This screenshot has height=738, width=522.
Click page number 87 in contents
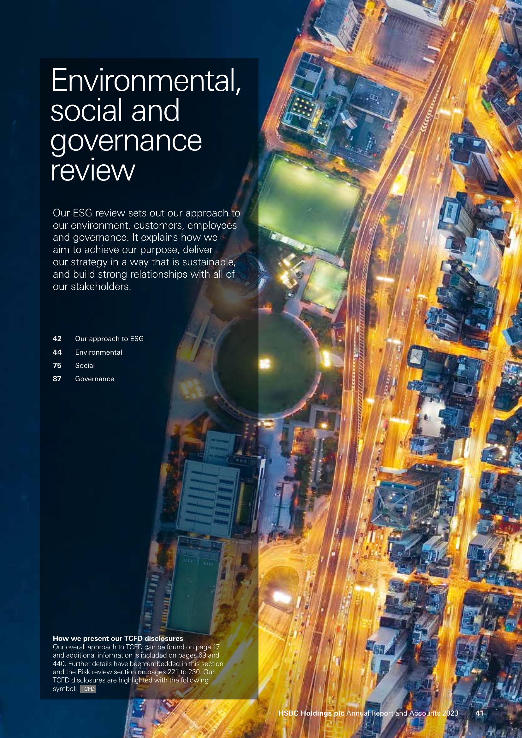(x=57, y=379)
